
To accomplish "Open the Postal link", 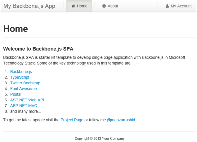I will [16, 94].
